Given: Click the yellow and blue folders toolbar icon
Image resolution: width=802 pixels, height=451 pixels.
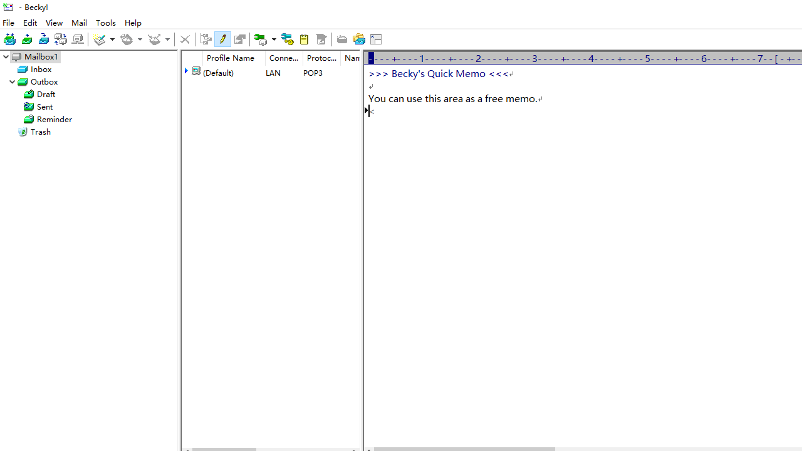Looking at the screenshot, I should [359, 39].
